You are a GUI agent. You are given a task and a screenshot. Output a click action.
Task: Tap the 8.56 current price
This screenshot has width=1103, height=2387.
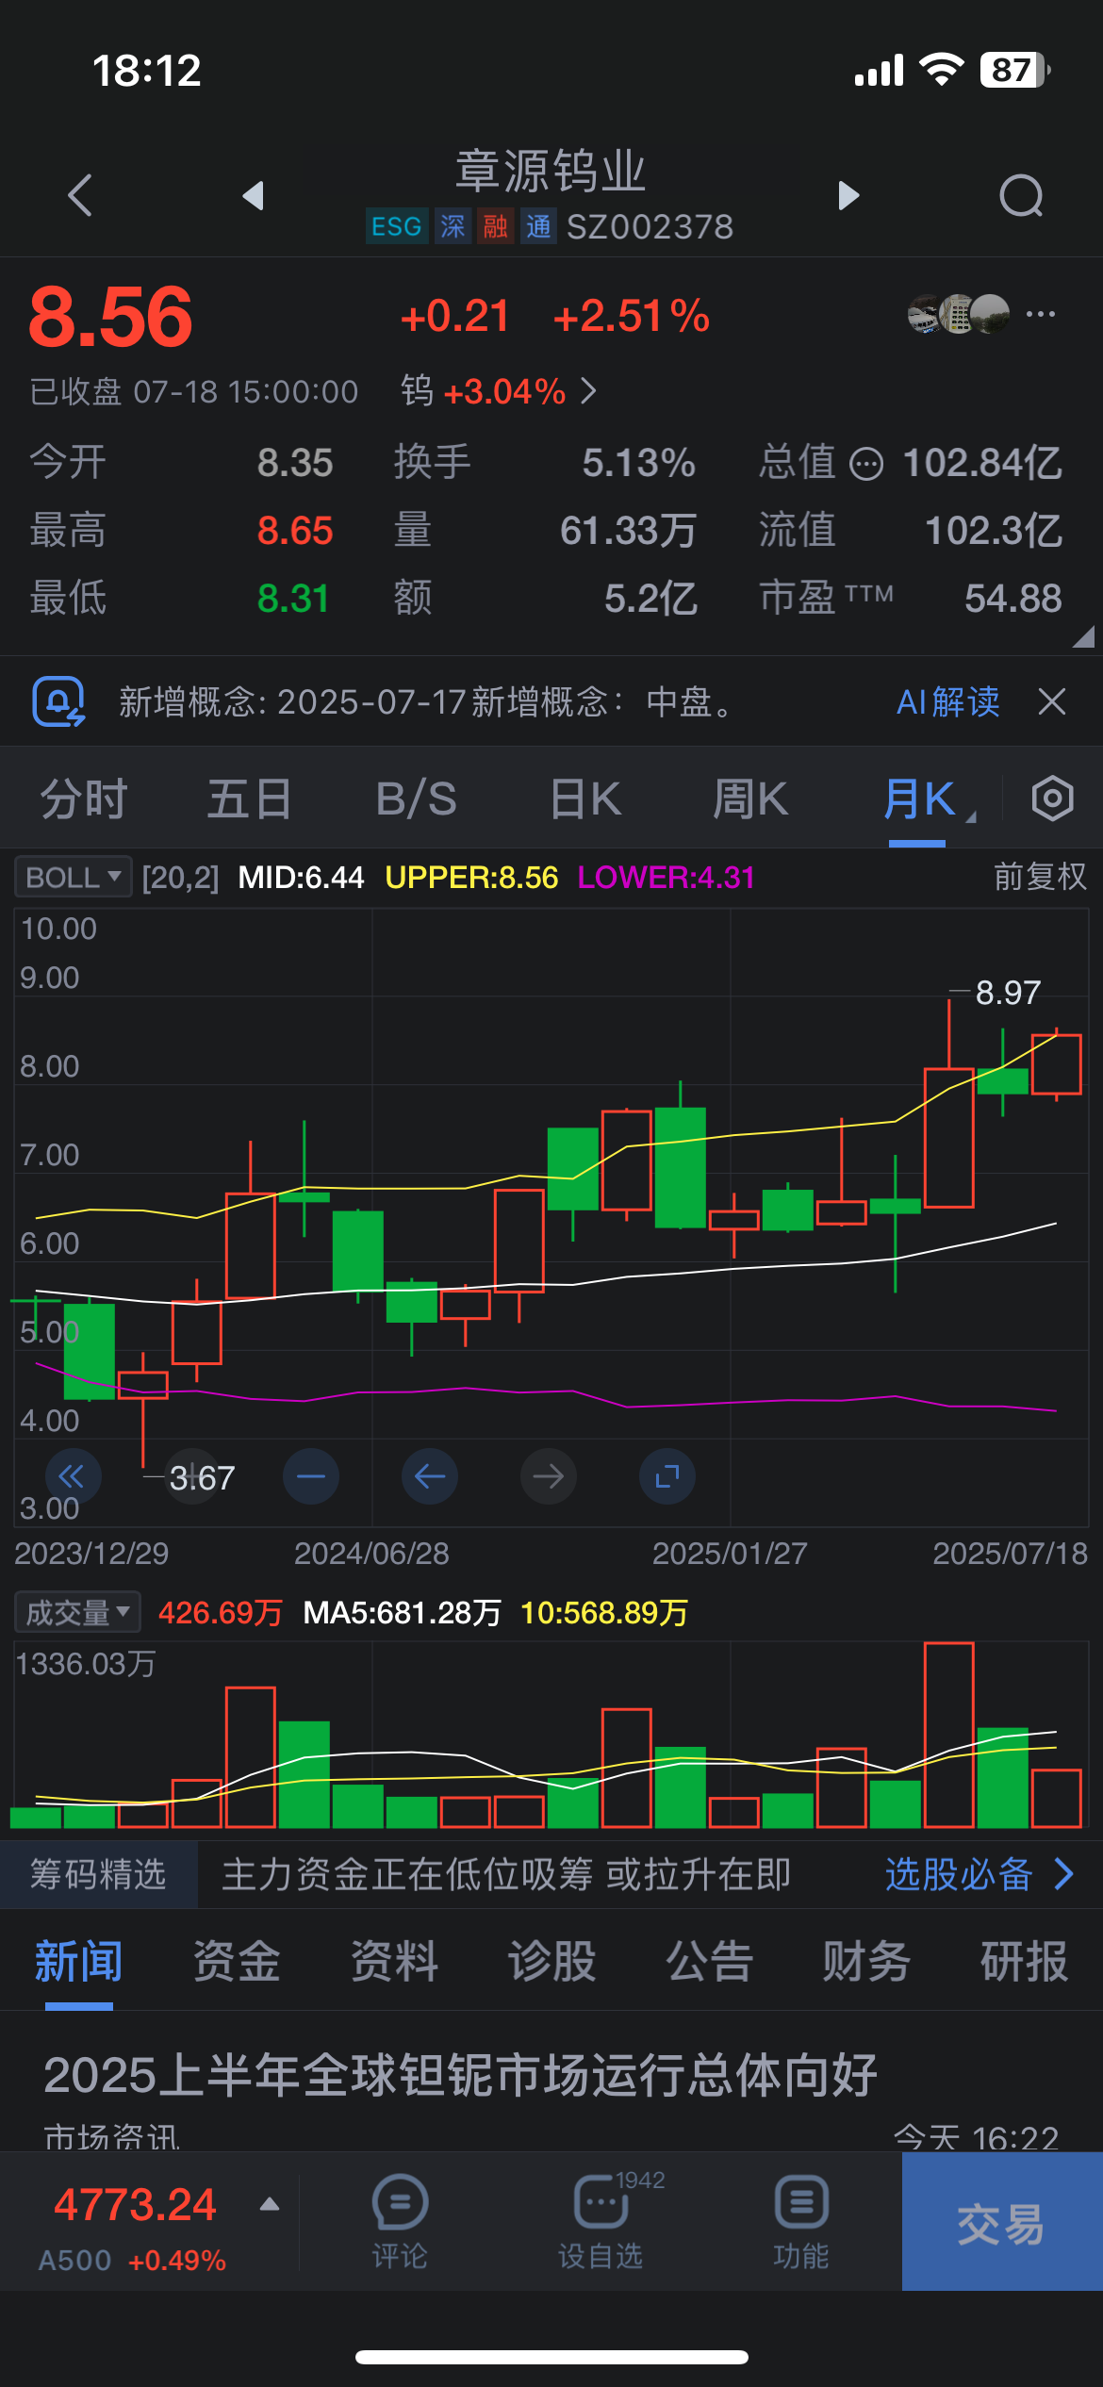(x=110, y=317)
